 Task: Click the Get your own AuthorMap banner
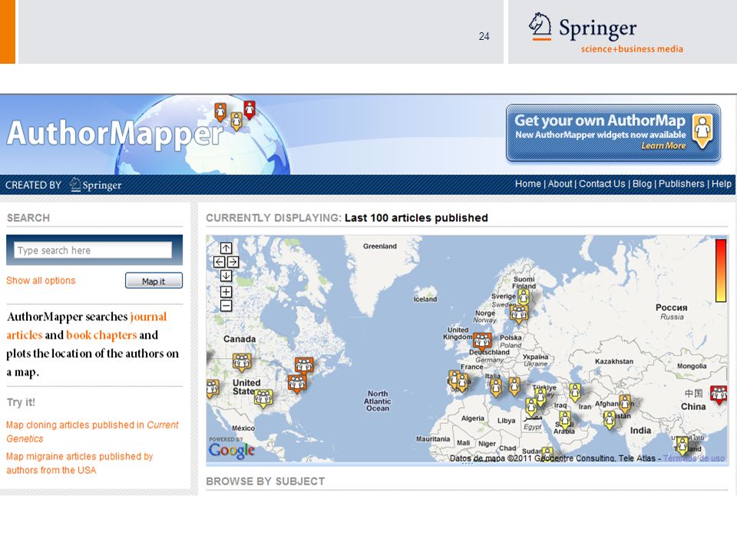point(613,134)
